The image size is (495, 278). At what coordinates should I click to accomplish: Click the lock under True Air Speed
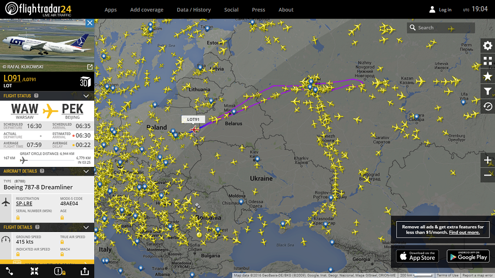pos(62,242)
